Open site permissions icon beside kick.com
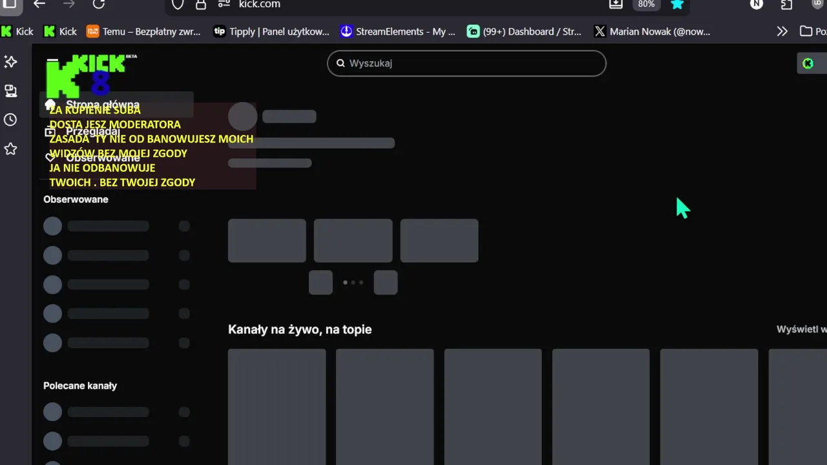 pyautogui.click(x=224, y=4)
